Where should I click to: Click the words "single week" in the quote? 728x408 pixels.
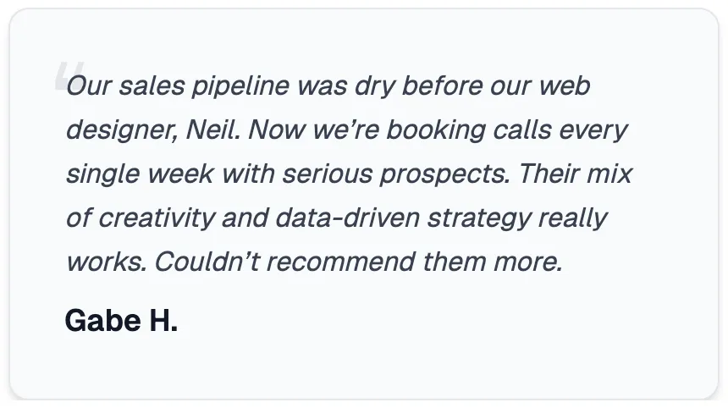click(x=141, y=174)
